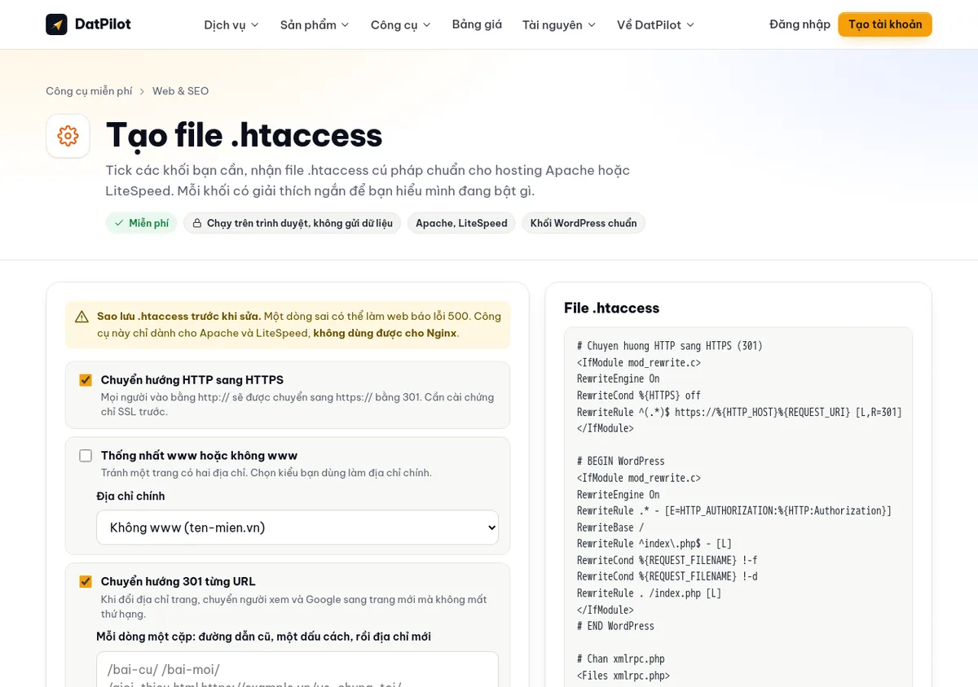This screenshot has width=978, height=687.
Task: Click the Tạo file .htaccess title
Action: coord(244,135)
